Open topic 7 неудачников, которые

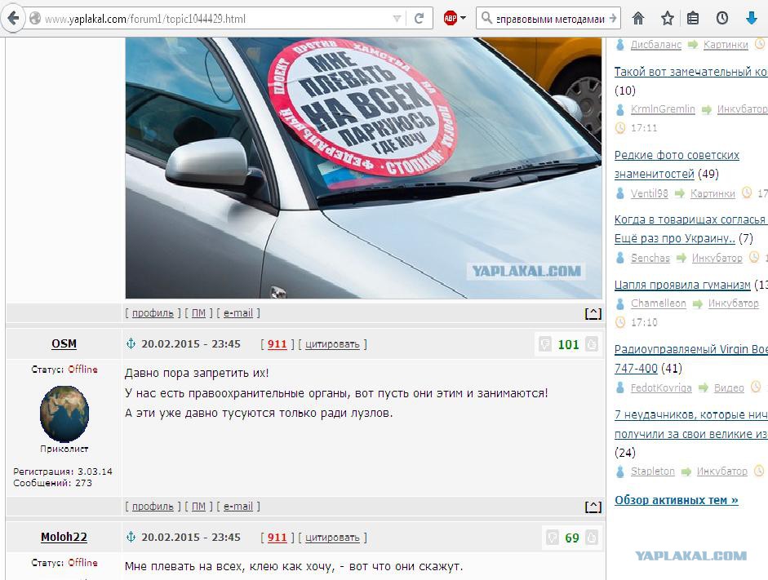pos(691,424)
